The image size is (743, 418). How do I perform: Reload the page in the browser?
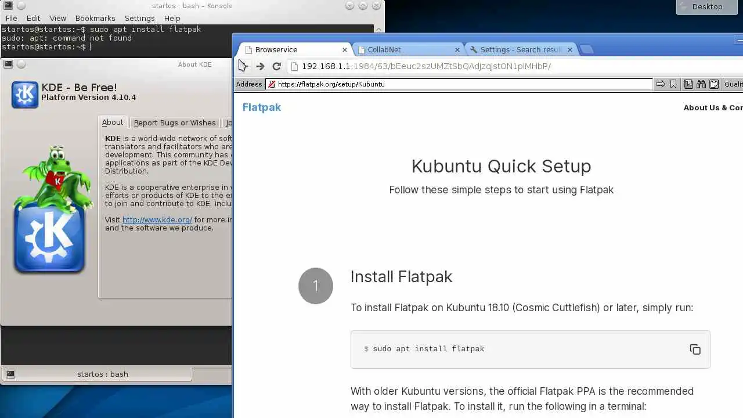pyautogui.click(x=277, y=66)
